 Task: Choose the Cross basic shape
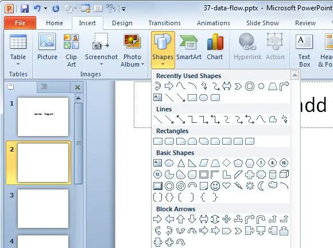point(250,175)
